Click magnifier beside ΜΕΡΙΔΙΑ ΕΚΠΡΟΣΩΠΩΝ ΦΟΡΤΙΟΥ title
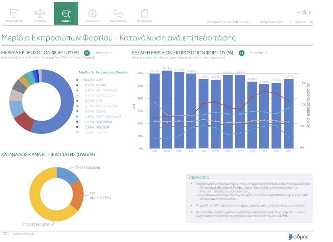The height and width of the screenshot is (242, 333). [x=87, y=53]
